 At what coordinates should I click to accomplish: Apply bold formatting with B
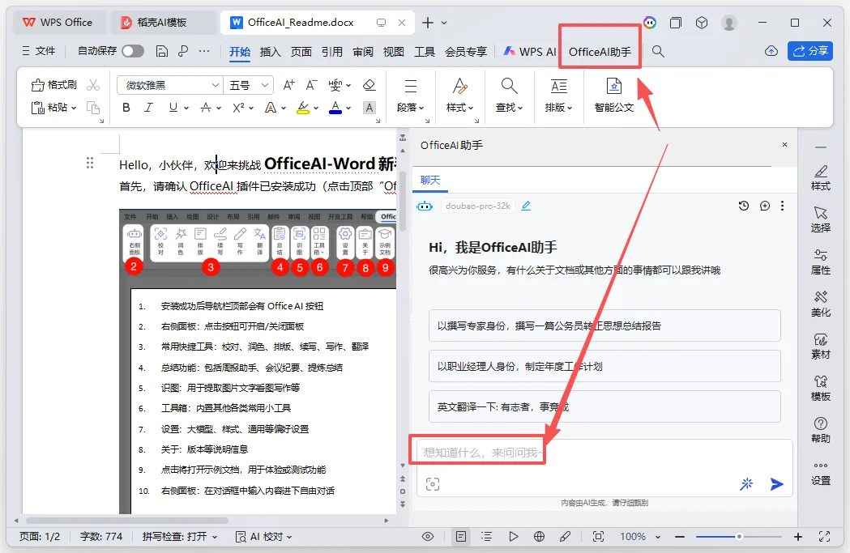tap(126, 108)
